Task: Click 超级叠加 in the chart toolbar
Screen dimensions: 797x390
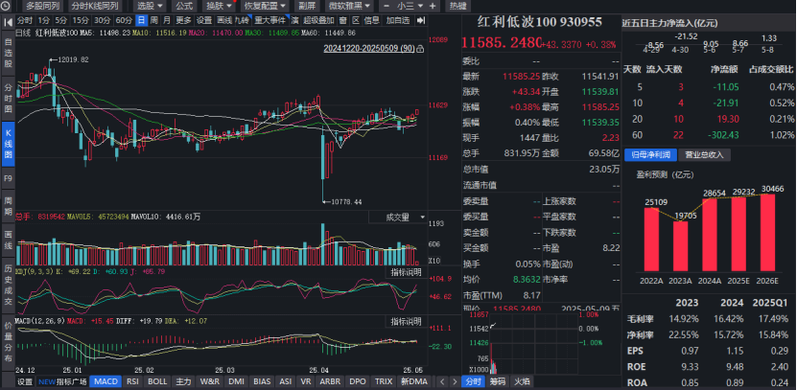Action: click(x=318, y=21)
